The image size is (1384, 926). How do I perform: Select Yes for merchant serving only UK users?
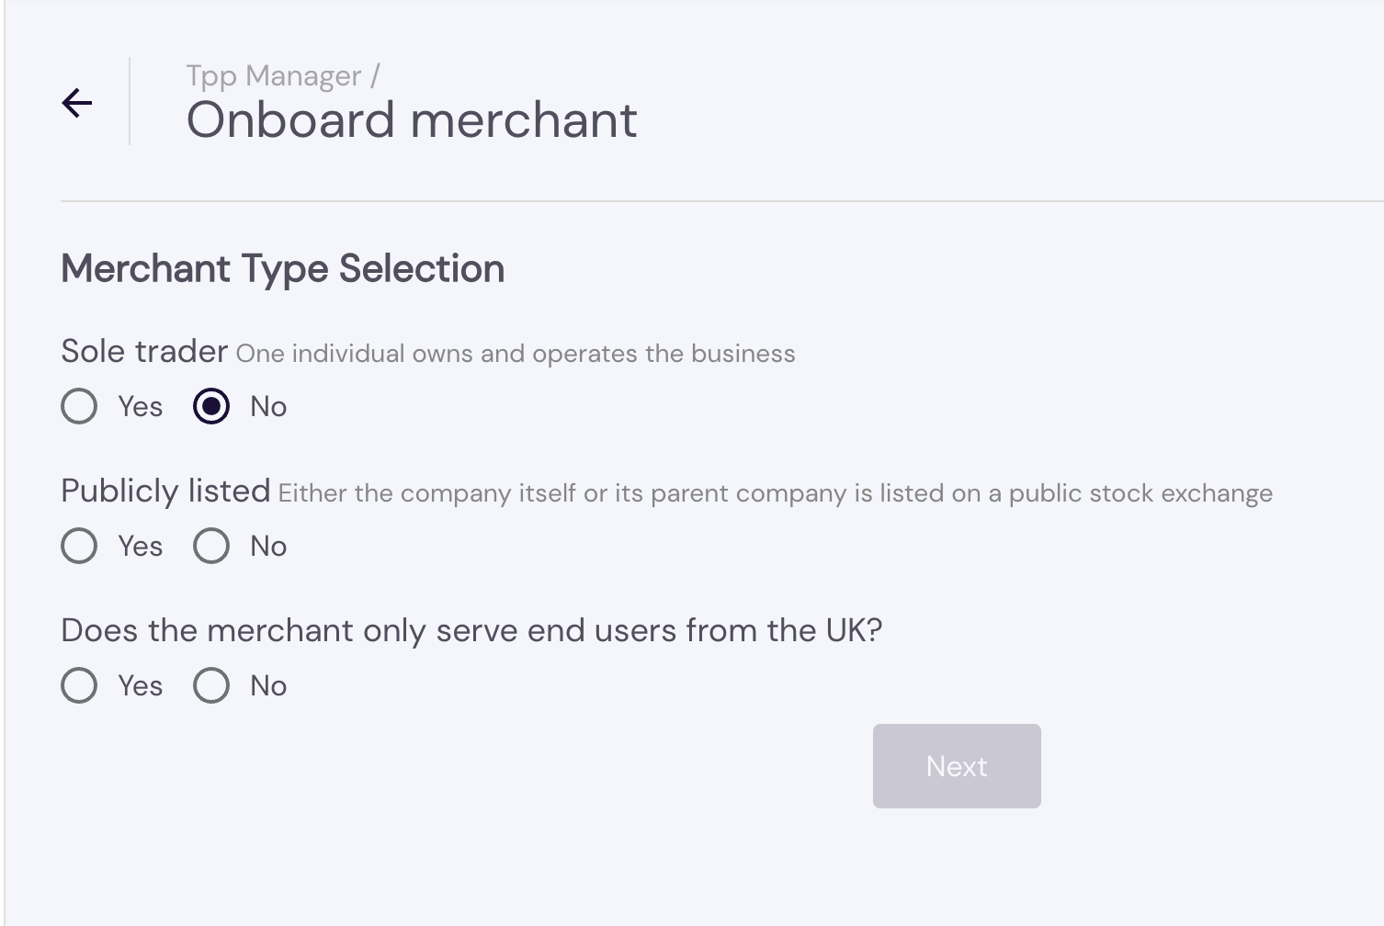point(79,685)
